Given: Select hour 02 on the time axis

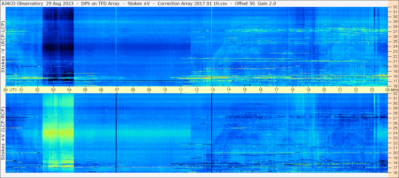Looking at the screenshot, I should coord(37,90).
